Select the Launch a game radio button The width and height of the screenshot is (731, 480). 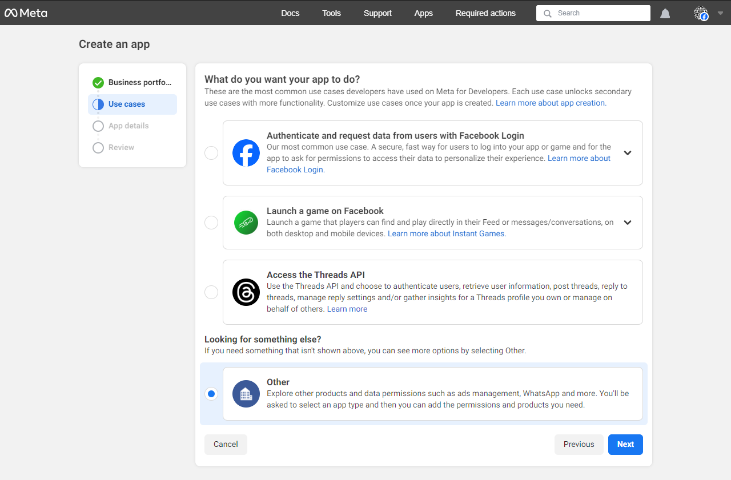coord(211,223)
